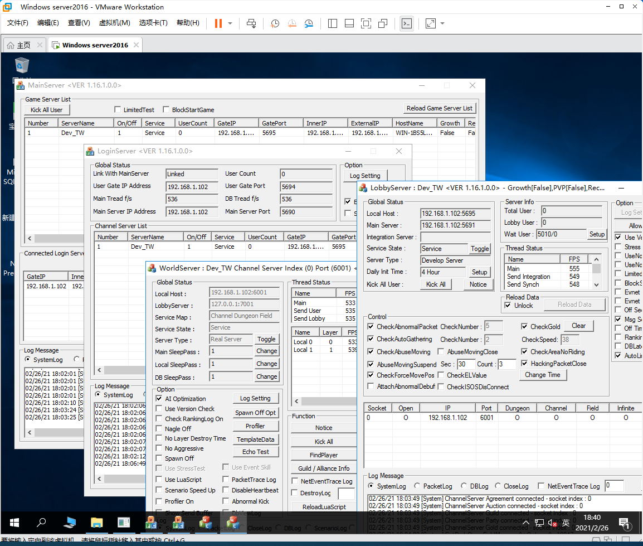Screen dimensions: 643x546
Task: Enable the LimitedTest checkbox in MainServer
Action: [118, 110]
